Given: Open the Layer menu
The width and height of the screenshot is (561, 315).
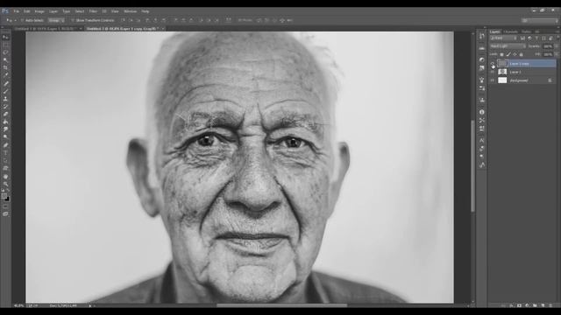Looking at the screenshot, I should (x=53, y=11).
